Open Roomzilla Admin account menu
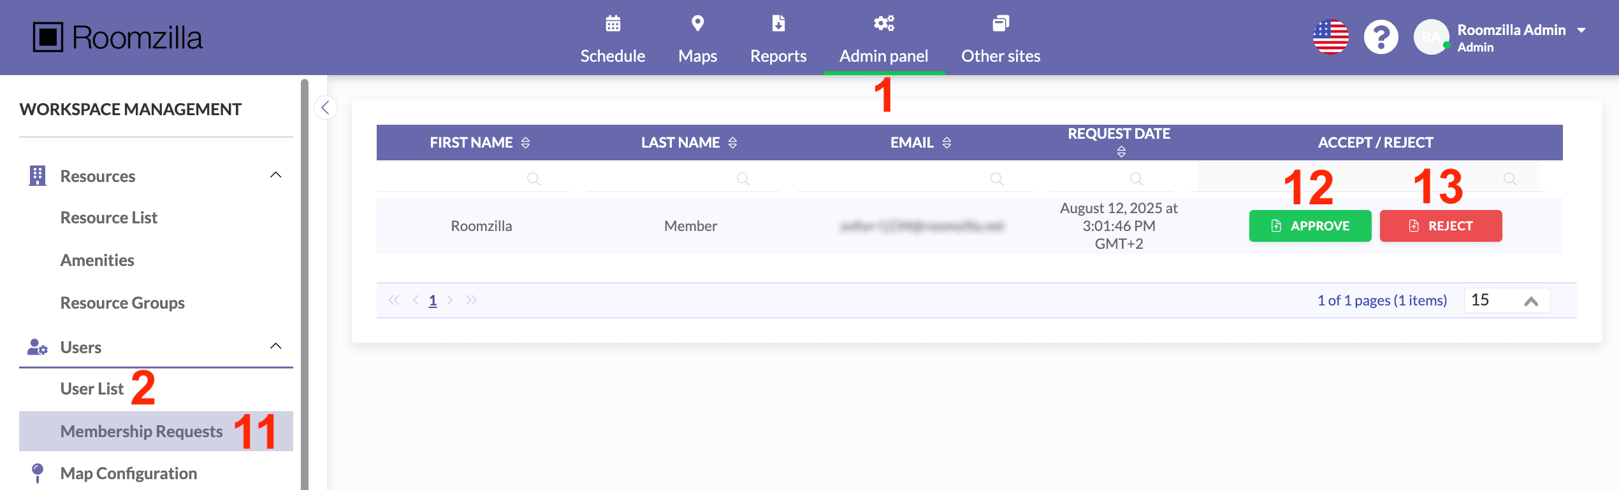The height and width of the screenshot is (490, 1619). pyautogui.click(x=1581, y=31)
